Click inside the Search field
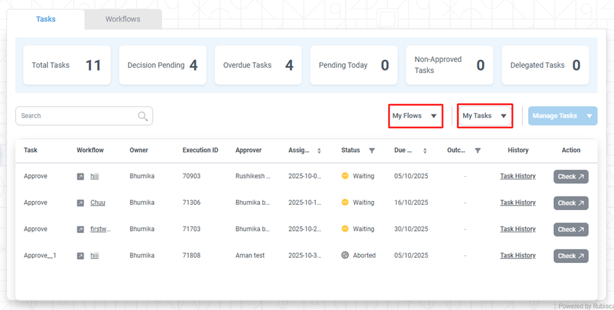Screen dimensions: 614x310 click(x=75, y=116)
